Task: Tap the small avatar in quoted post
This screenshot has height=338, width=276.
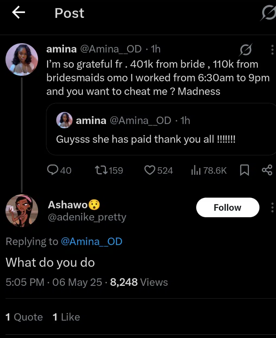Action: [65, 120]
